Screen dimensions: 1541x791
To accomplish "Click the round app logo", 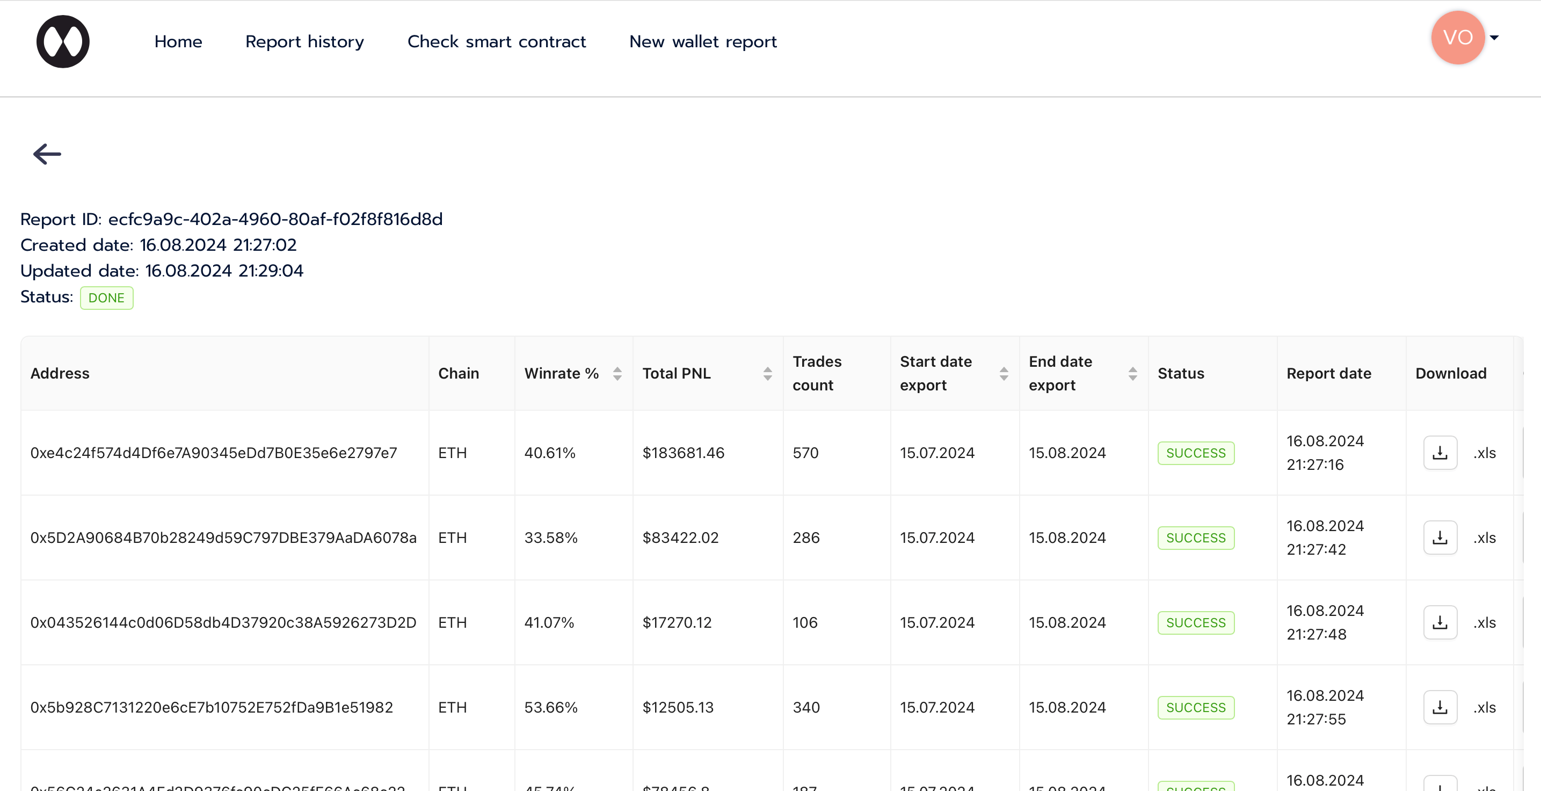I will click(63, 41).
